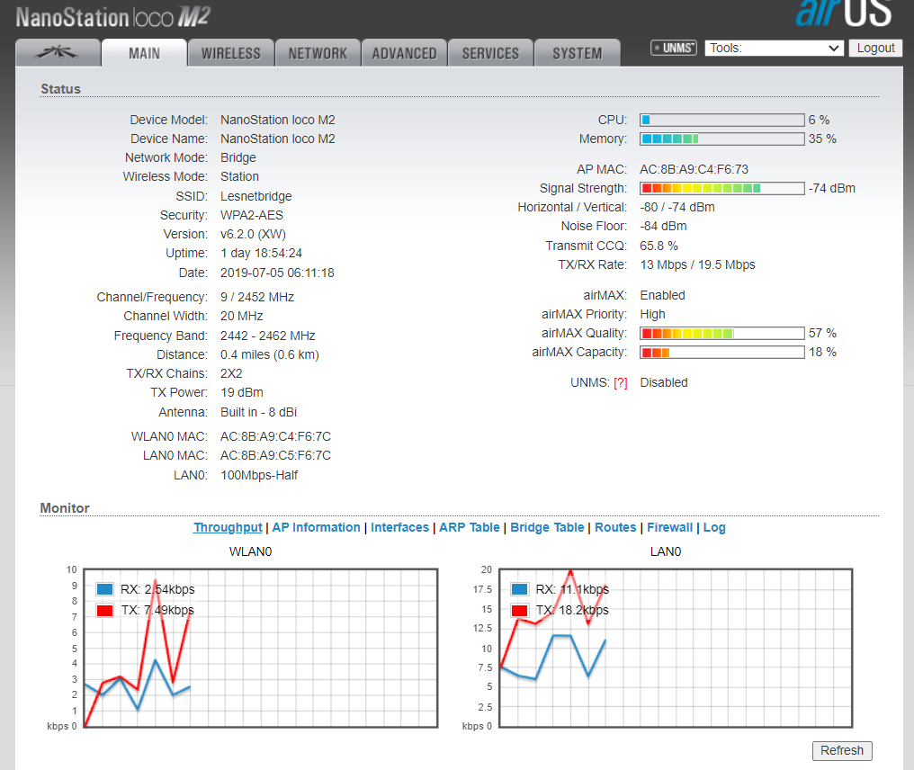914x770 pixels.
Task: Click the red WLAN0 TX legend swatch
Action: tap(105, 610)
